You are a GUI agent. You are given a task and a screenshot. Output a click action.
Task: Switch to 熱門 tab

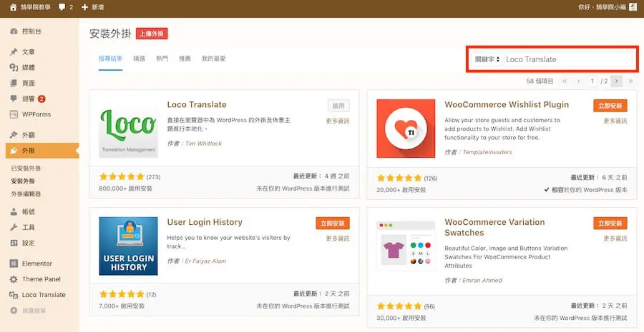[x=162, y=59]
